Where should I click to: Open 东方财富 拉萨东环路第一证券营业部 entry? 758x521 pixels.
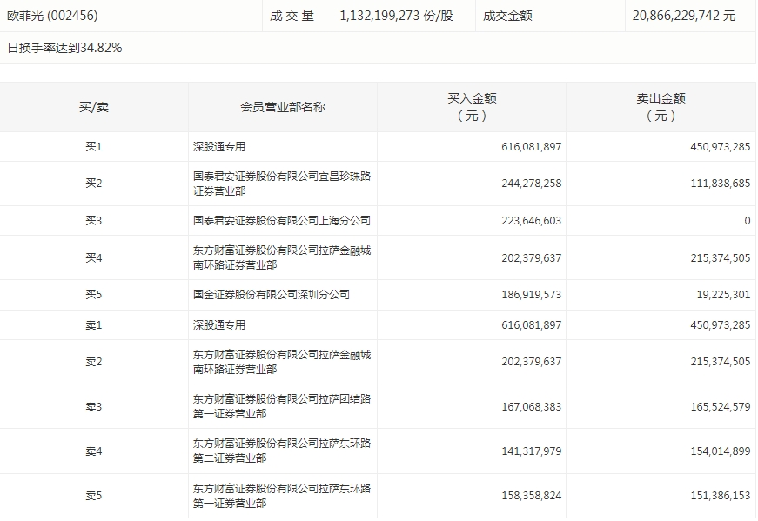tap(282, 496)
